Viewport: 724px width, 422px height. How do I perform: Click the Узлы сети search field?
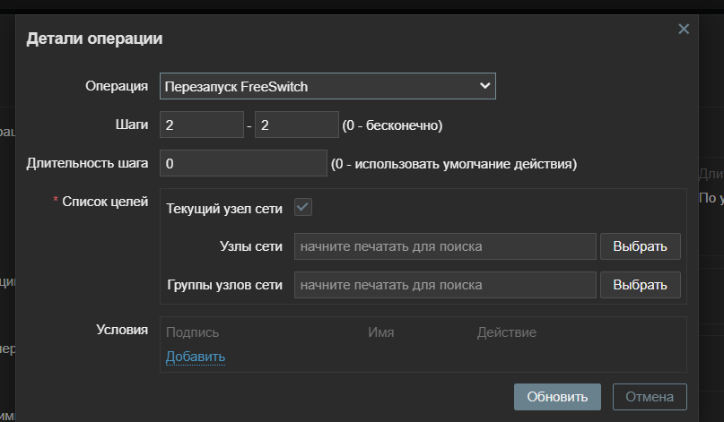445,246
